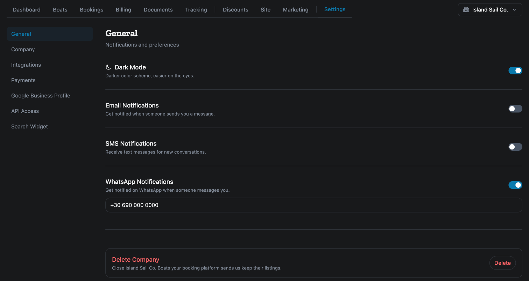The width and height of the screenshot is (529, 281).
Task: Open Company settings in the sidebar
Action: point(50,50)
